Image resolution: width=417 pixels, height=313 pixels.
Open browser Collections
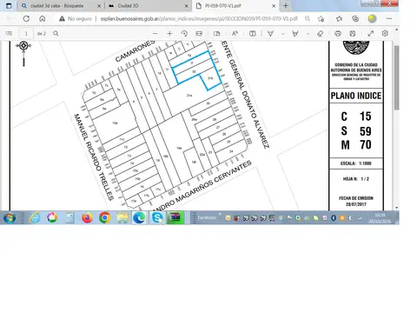[x=355, y=19]
